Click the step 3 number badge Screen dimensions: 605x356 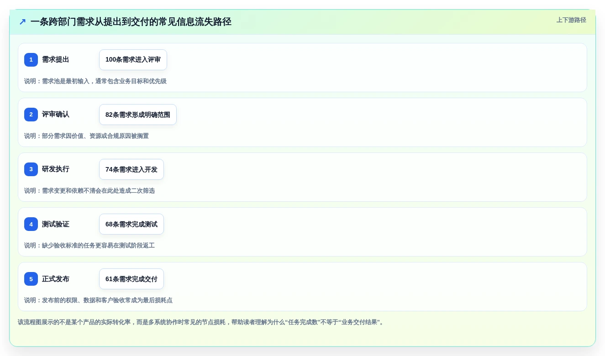click(31, 169)
